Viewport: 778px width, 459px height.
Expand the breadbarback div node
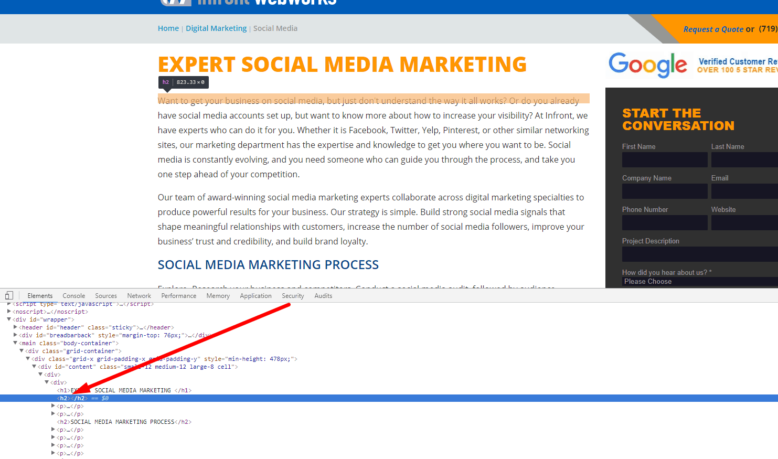15,335
